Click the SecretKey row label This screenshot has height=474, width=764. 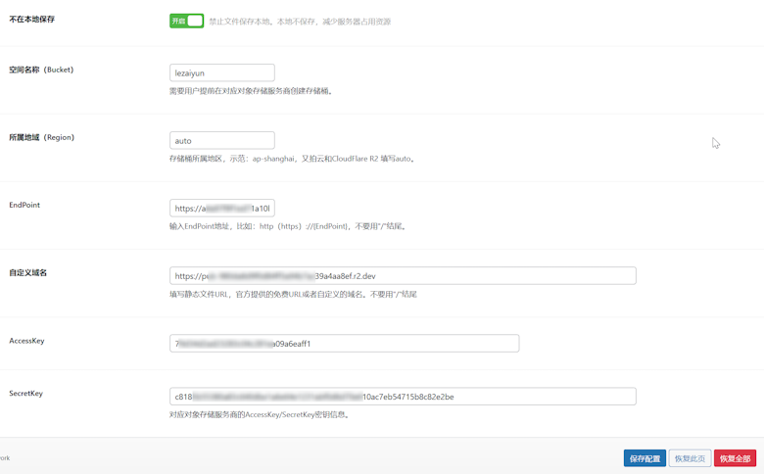coord(26,393)
